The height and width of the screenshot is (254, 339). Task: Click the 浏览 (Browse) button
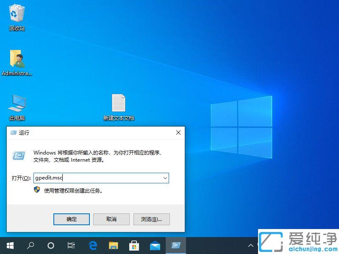(151, 219)
